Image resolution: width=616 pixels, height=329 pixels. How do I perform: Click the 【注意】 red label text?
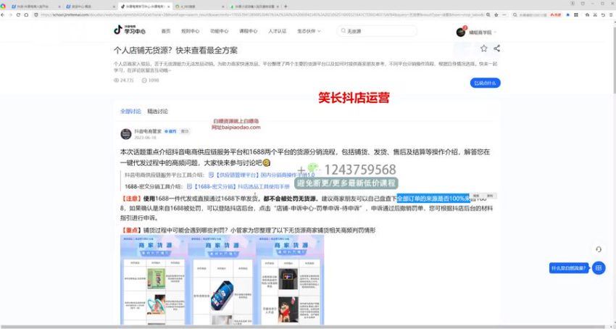point(132,199)
